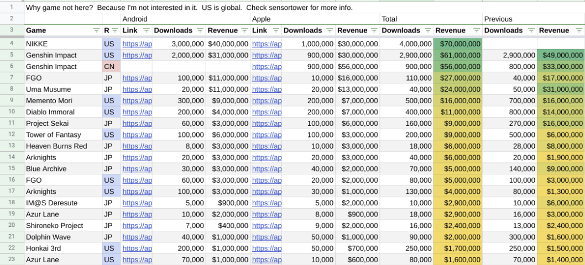Click the Android Downloads filter icon
This screenshot has height=265, width=585.
pyautogui.click(x=200, y=30)
